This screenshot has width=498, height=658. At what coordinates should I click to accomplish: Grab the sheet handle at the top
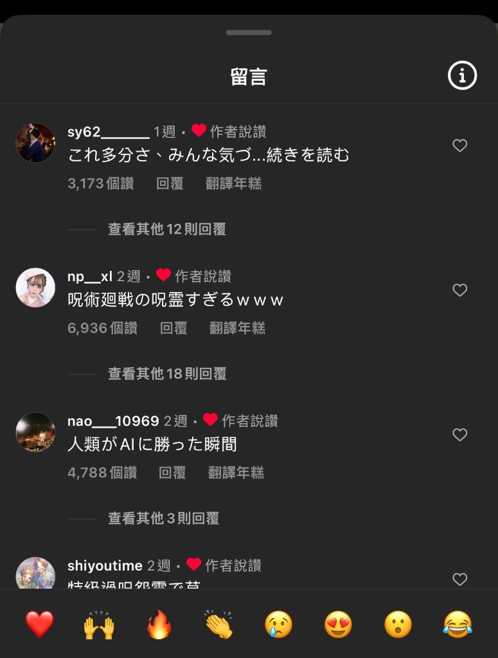pyautogui.click(x=249, y=33)
